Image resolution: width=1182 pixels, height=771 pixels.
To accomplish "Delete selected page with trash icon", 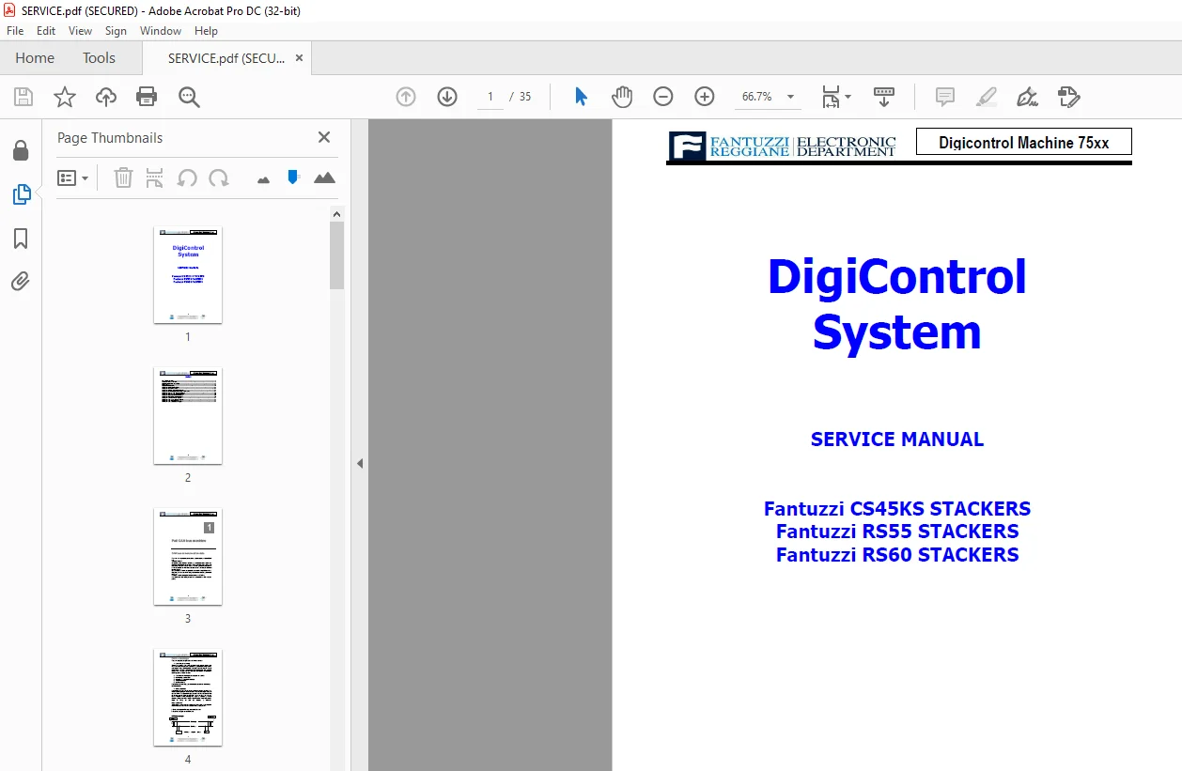I will tap(123, 177).
